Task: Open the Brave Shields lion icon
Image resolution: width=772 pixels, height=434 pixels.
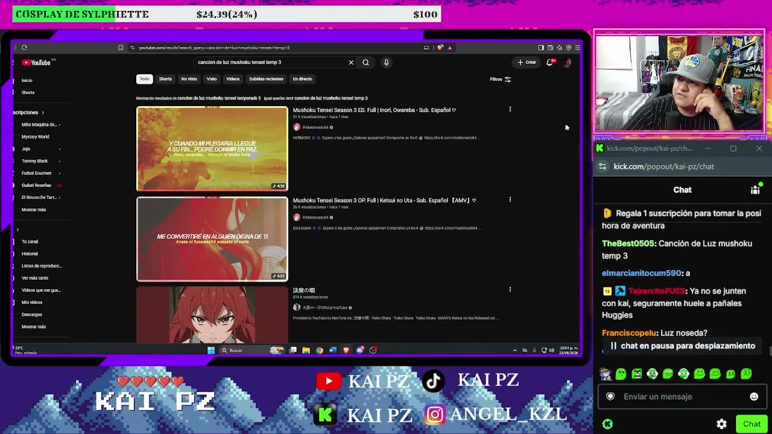Action: pos(440,48)
